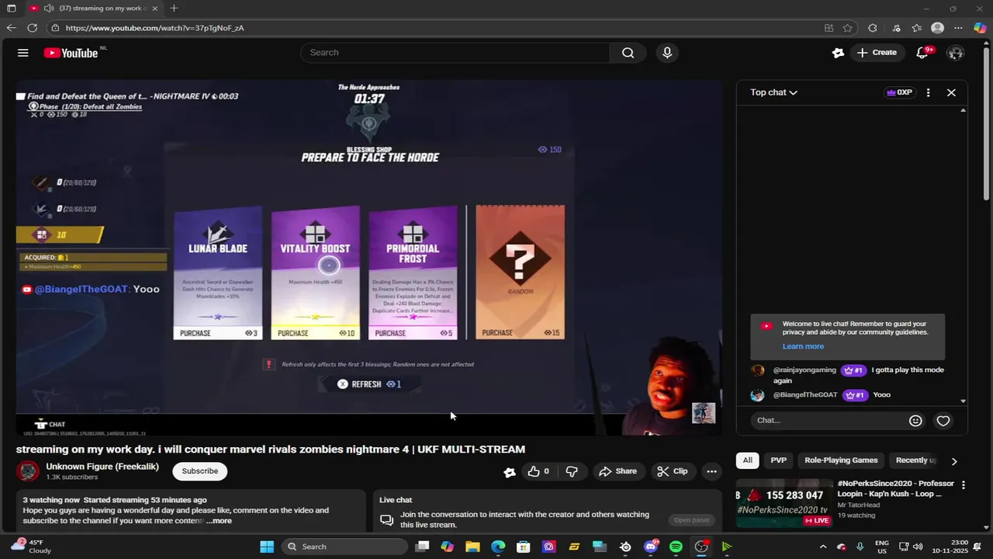The height and width of the screenshot is (559, 993).
Task: Add page to browser favorites
Action: tap(847, 28)
